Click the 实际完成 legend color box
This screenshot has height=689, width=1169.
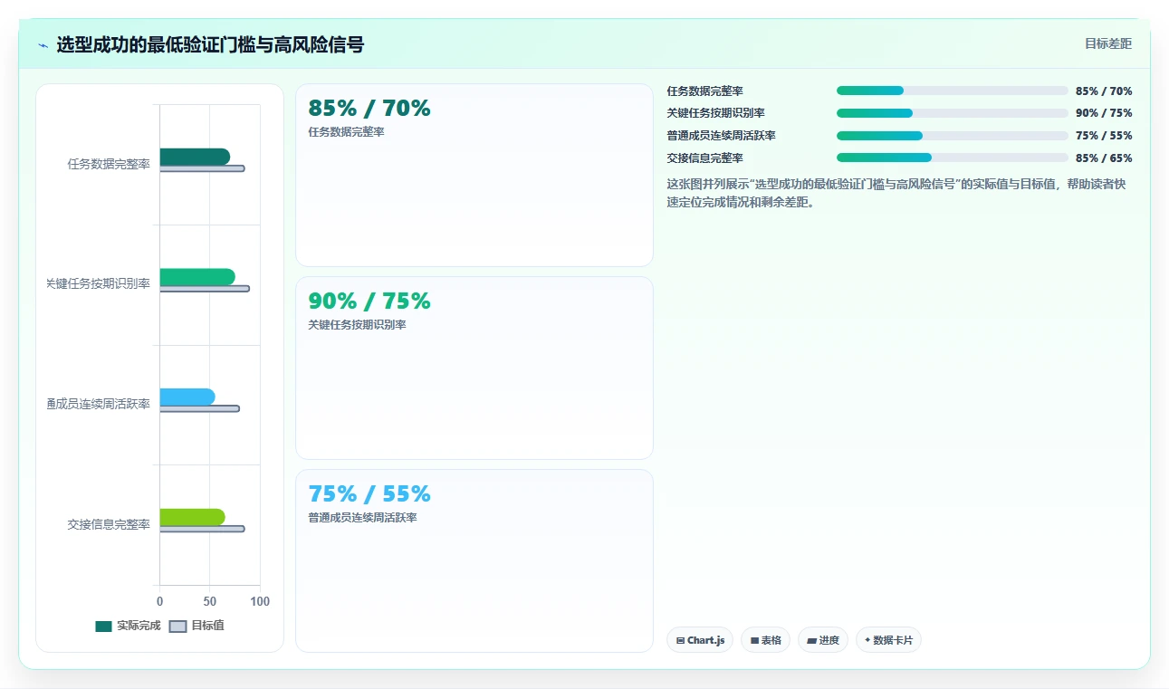[x=103, y=627]
